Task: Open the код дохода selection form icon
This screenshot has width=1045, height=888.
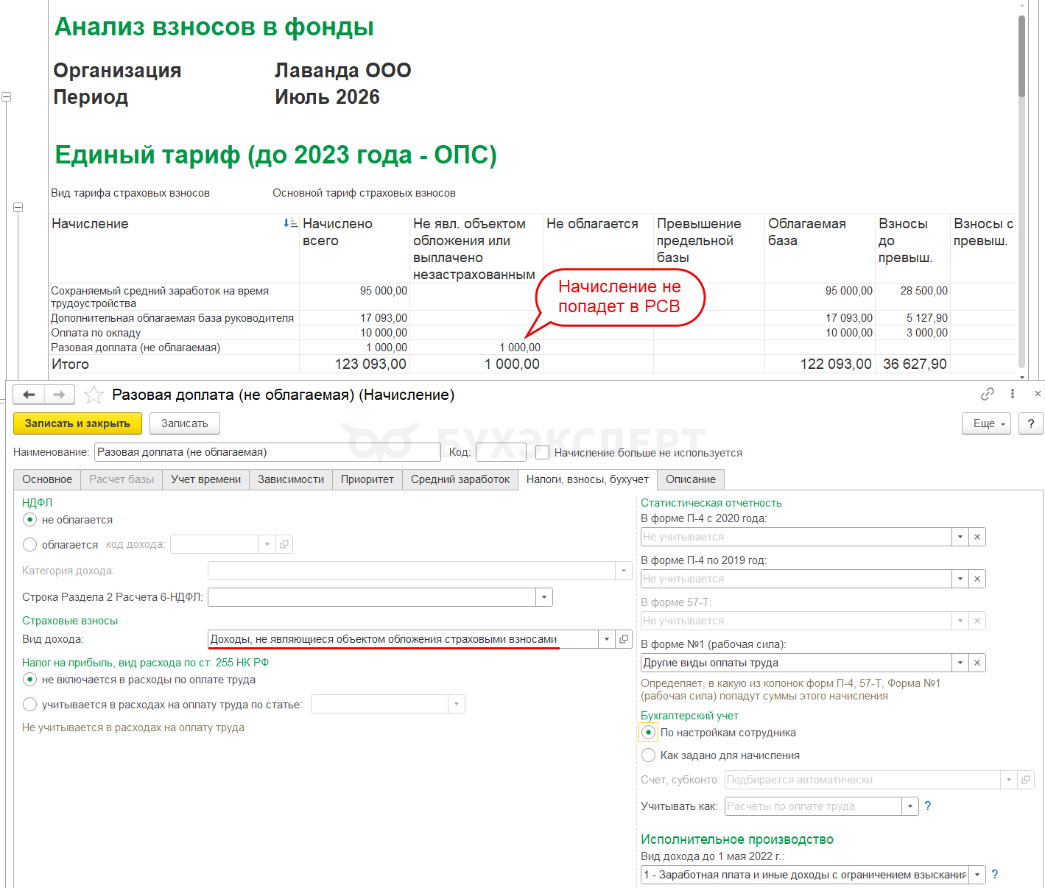Action: tap(284, 544)
